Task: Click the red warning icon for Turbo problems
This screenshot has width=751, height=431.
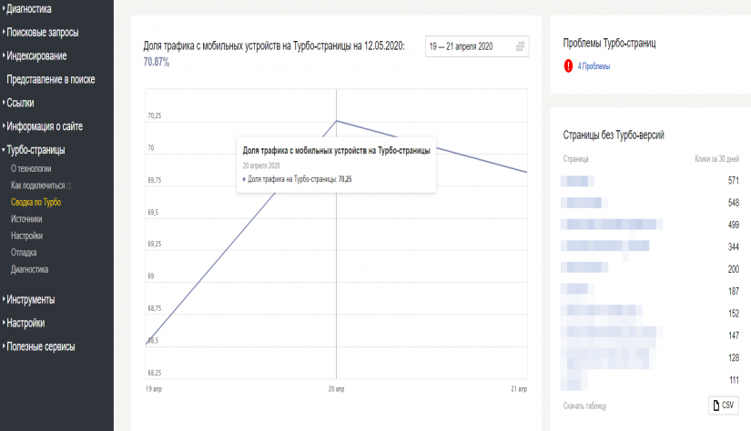Action: [x=569, y=66]
